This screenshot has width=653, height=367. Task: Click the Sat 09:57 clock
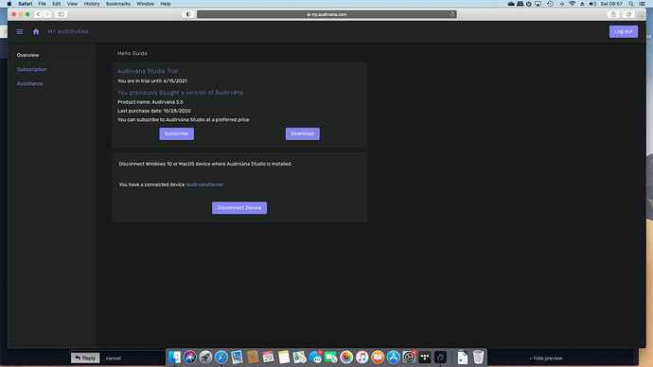coord(611,4)
